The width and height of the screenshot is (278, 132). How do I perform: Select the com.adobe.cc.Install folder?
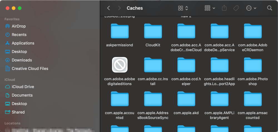click(x=153, y=65)
